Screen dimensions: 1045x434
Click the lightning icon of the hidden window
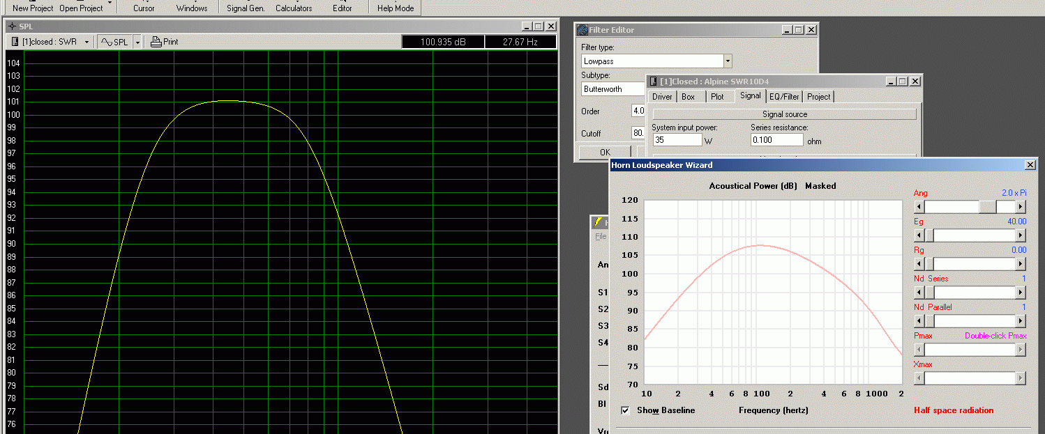coord(597,223)
